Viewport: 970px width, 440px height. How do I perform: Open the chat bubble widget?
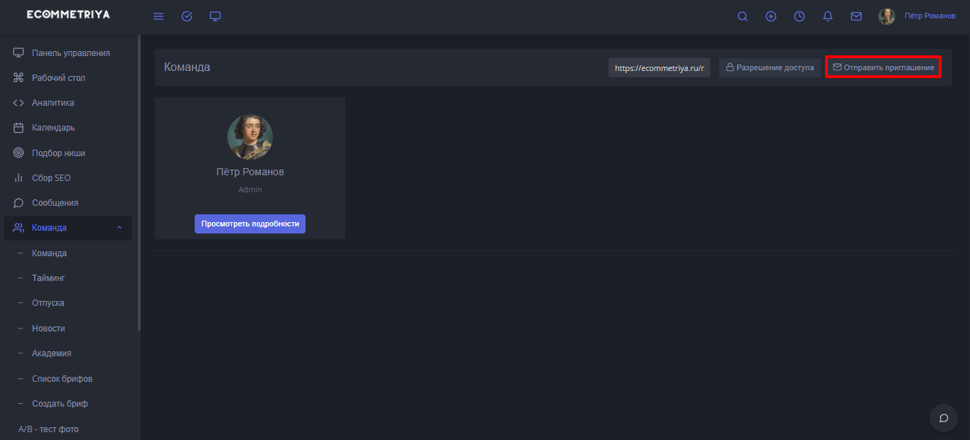click(x=944, y=418)
